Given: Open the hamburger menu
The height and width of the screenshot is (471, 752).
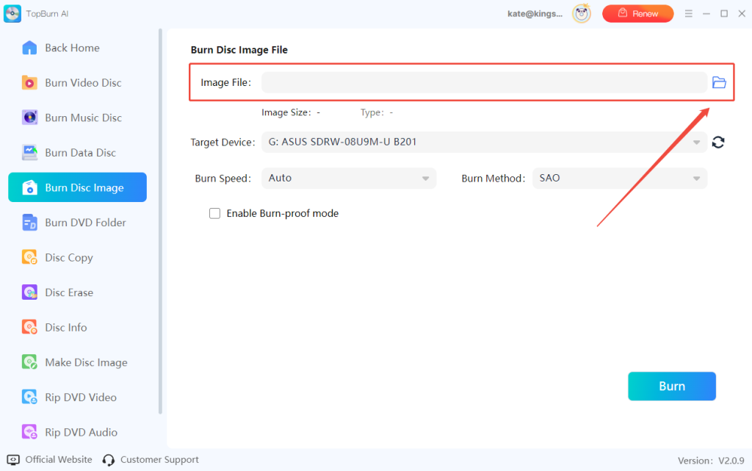Looking at the screenshot, I should (x=687, y=13).
